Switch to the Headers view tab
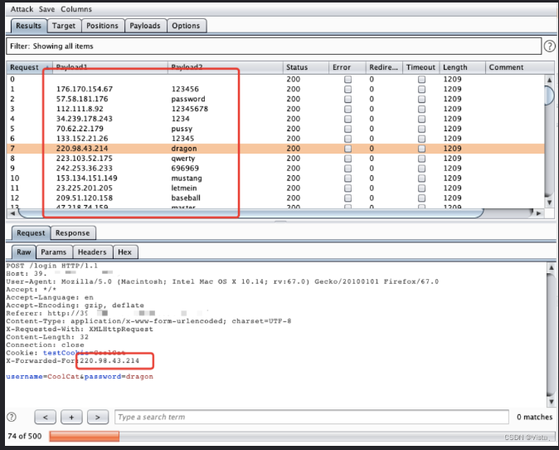 (x=92, y=252)
